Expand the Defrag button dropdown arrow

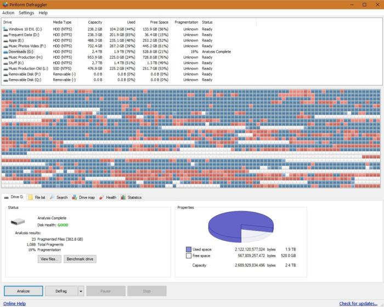pyautogui.click(x=81, y=291)
